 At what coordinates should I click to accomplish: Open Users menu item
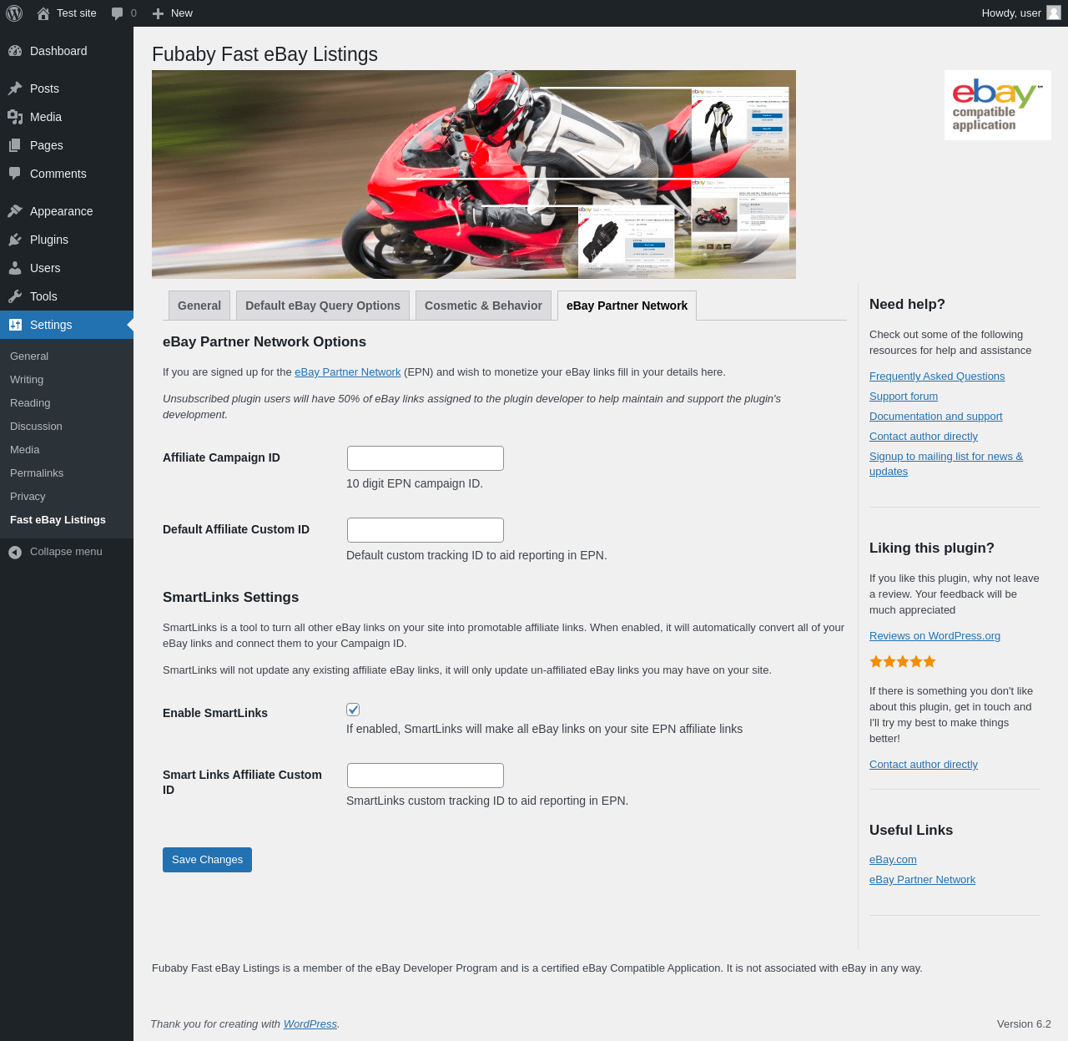tap(67, 268)
